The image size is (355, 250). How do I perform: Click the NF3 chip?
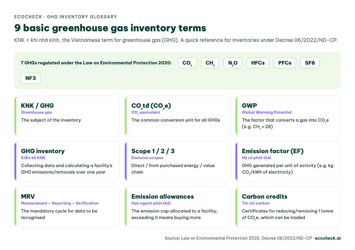tap(31, 78)
